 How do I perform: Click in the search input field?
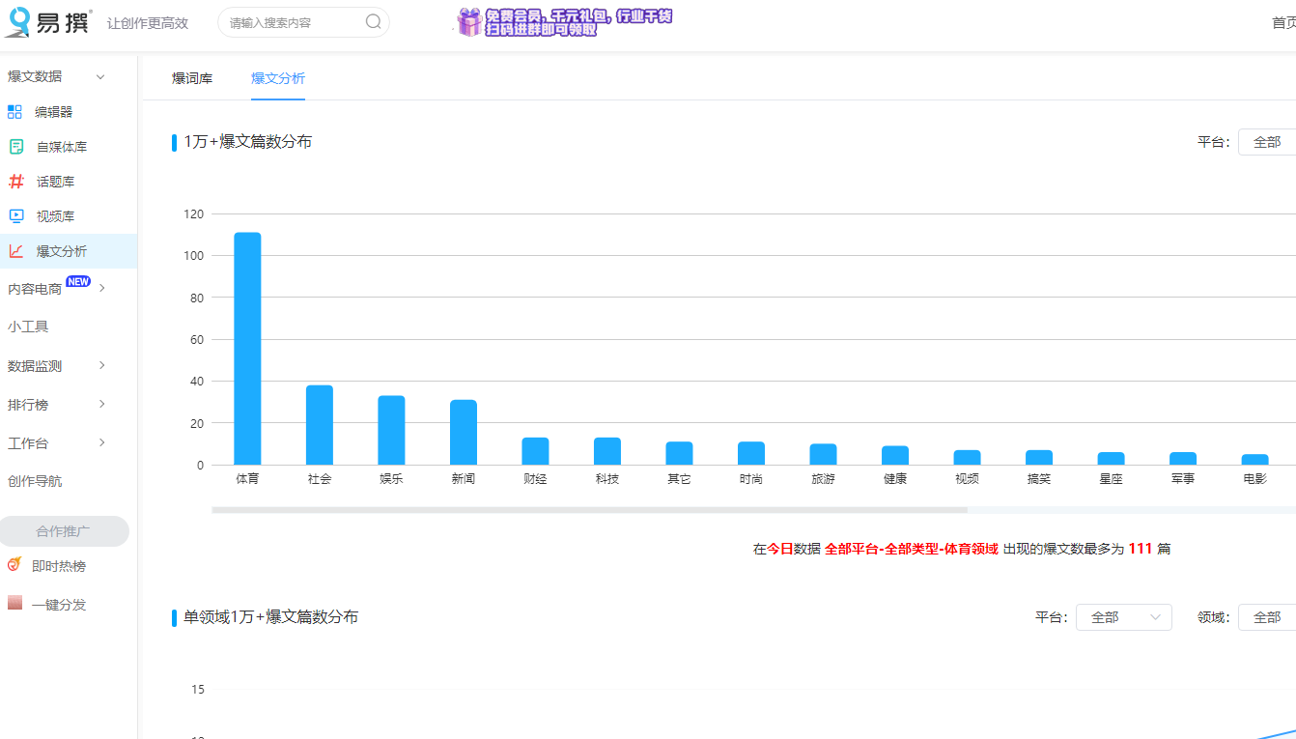tap(295, 22)
